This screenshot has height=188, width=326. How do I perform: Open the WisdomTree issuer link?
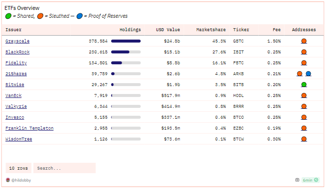(19, 139)
